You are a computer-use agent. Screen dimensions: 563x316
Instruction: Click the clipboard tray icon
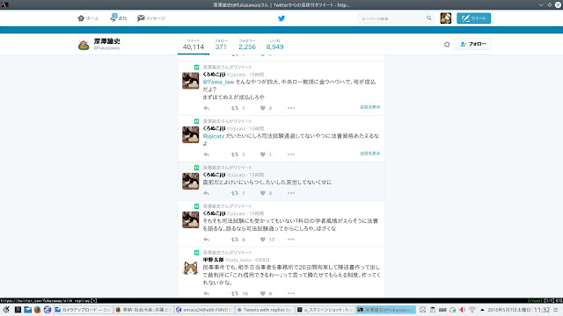433,310
